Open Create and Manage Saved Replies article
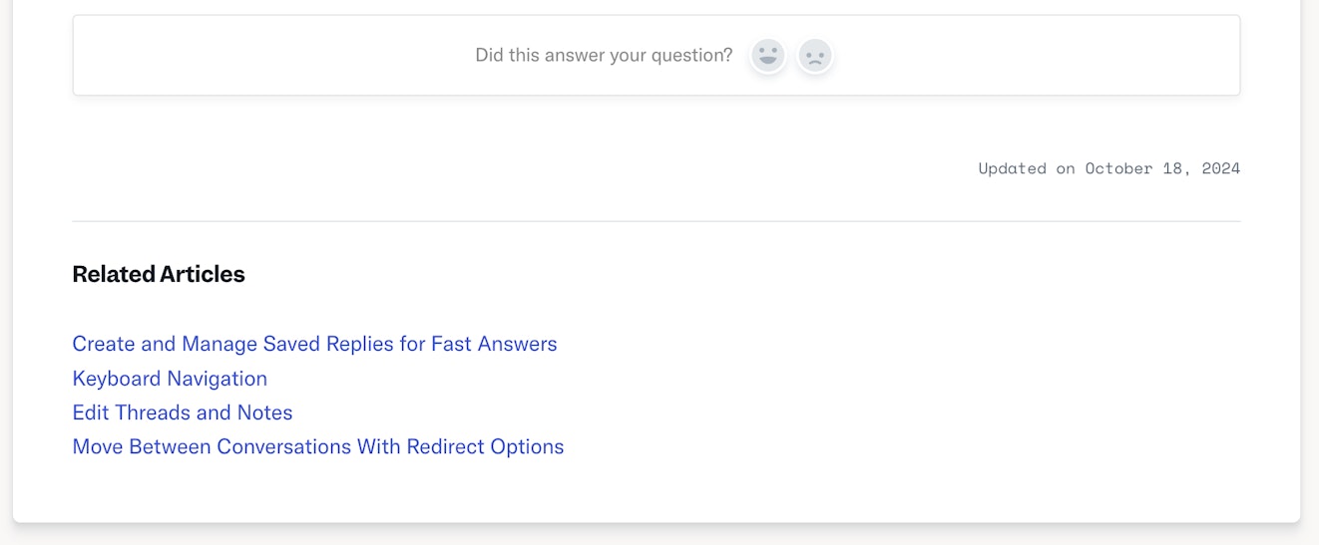The height and width of the screenshot is (545, 1319). pos(314,344)
